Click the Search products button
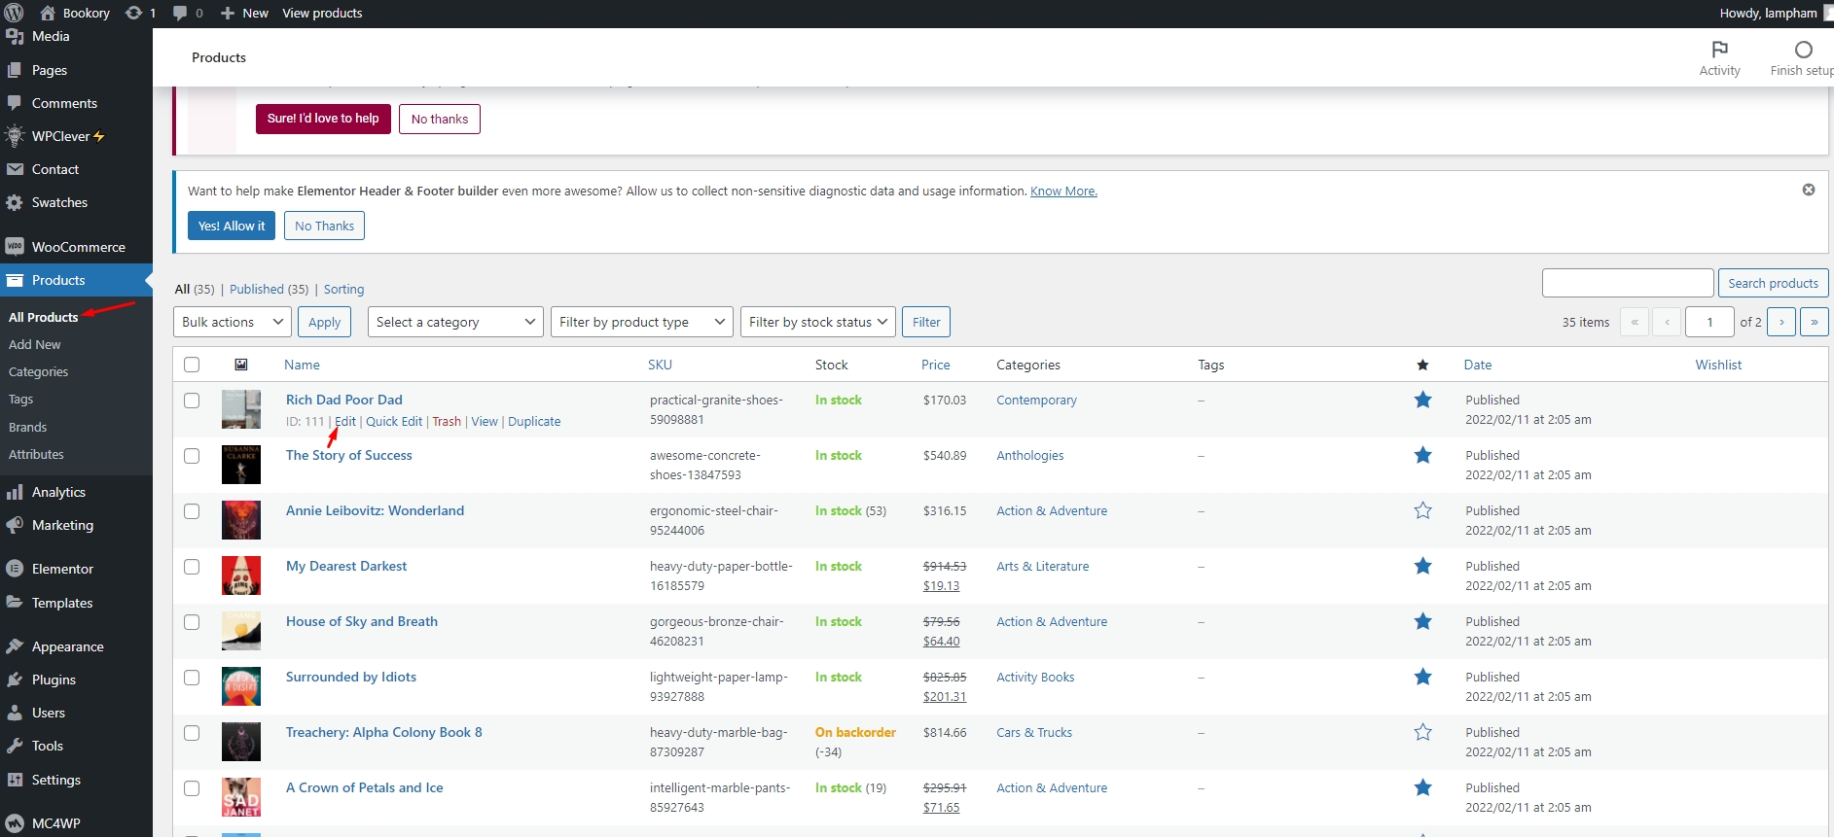 (x=1772, y=283)
